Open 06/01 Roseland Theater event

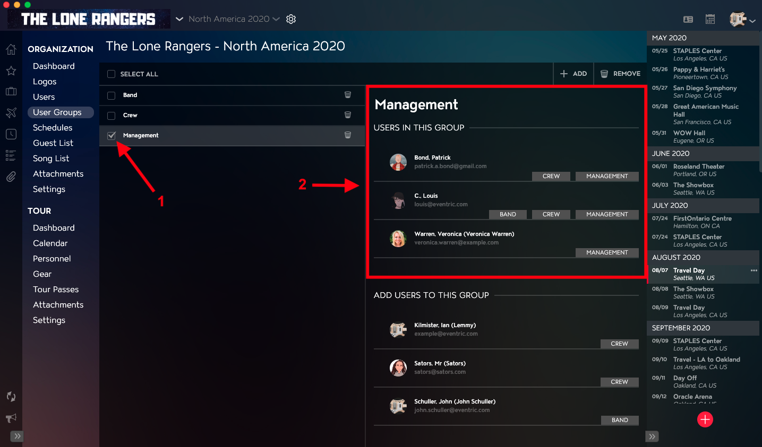(703, 170)
